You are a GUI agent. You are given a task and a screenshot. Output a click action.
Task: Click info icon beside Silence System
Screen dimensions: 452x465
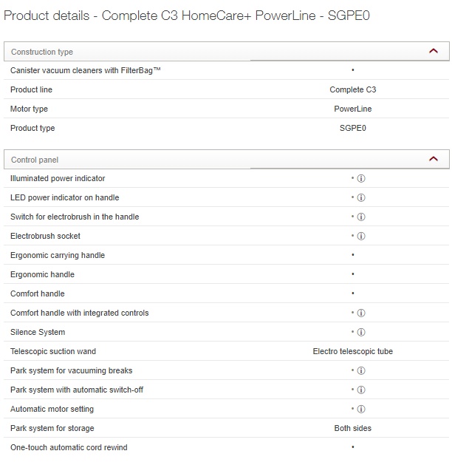coord(361,333)
